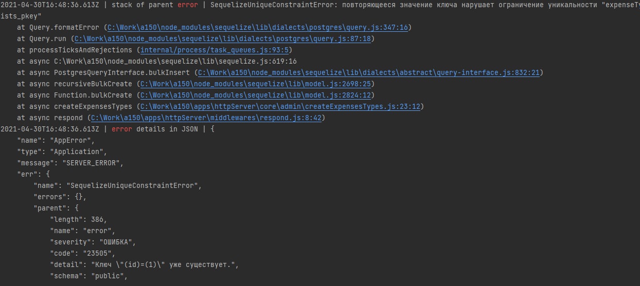Image resolution: width=640 pixels, height=286 pixels.
Task: Click the length value 386
Action: [98, 219]
